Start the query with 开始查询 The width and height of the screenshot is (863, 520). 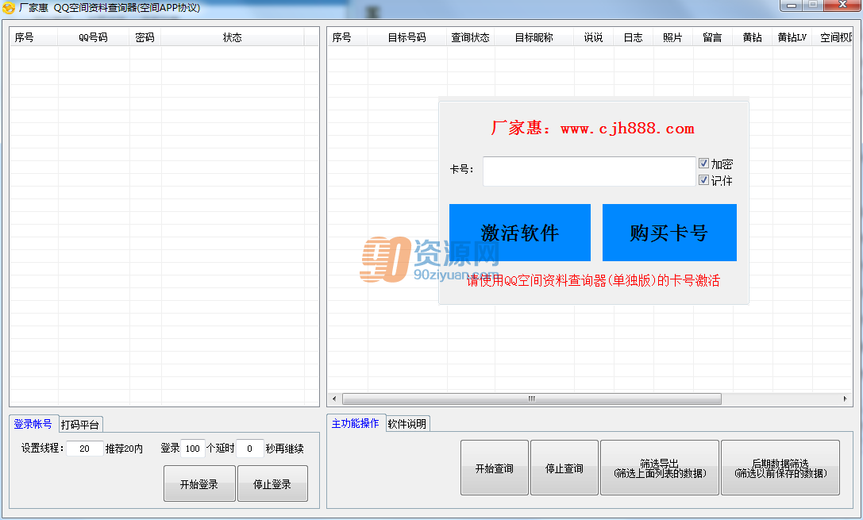coord(495,468)
